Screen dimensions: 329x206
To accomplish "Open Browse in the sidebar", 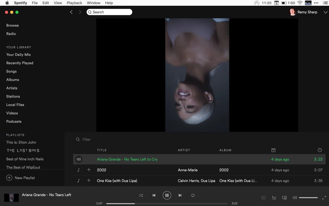I will pos(13,25).
